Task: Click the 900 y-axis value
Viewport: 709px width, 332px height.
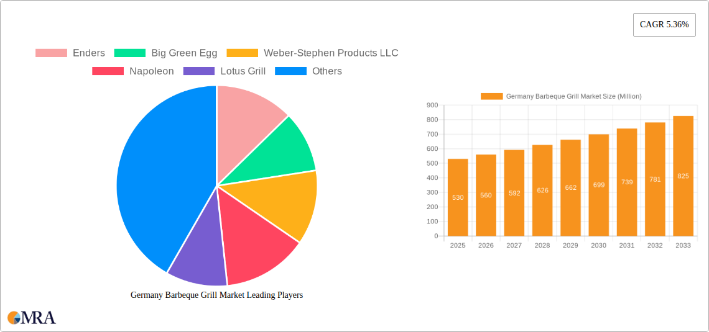Action: [432, 105]
